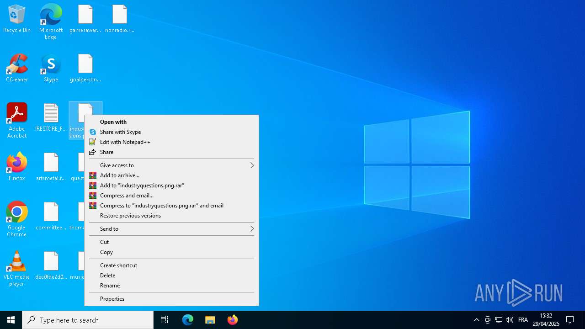Open the Recycle Bin desktop icon

coord(17,19)
